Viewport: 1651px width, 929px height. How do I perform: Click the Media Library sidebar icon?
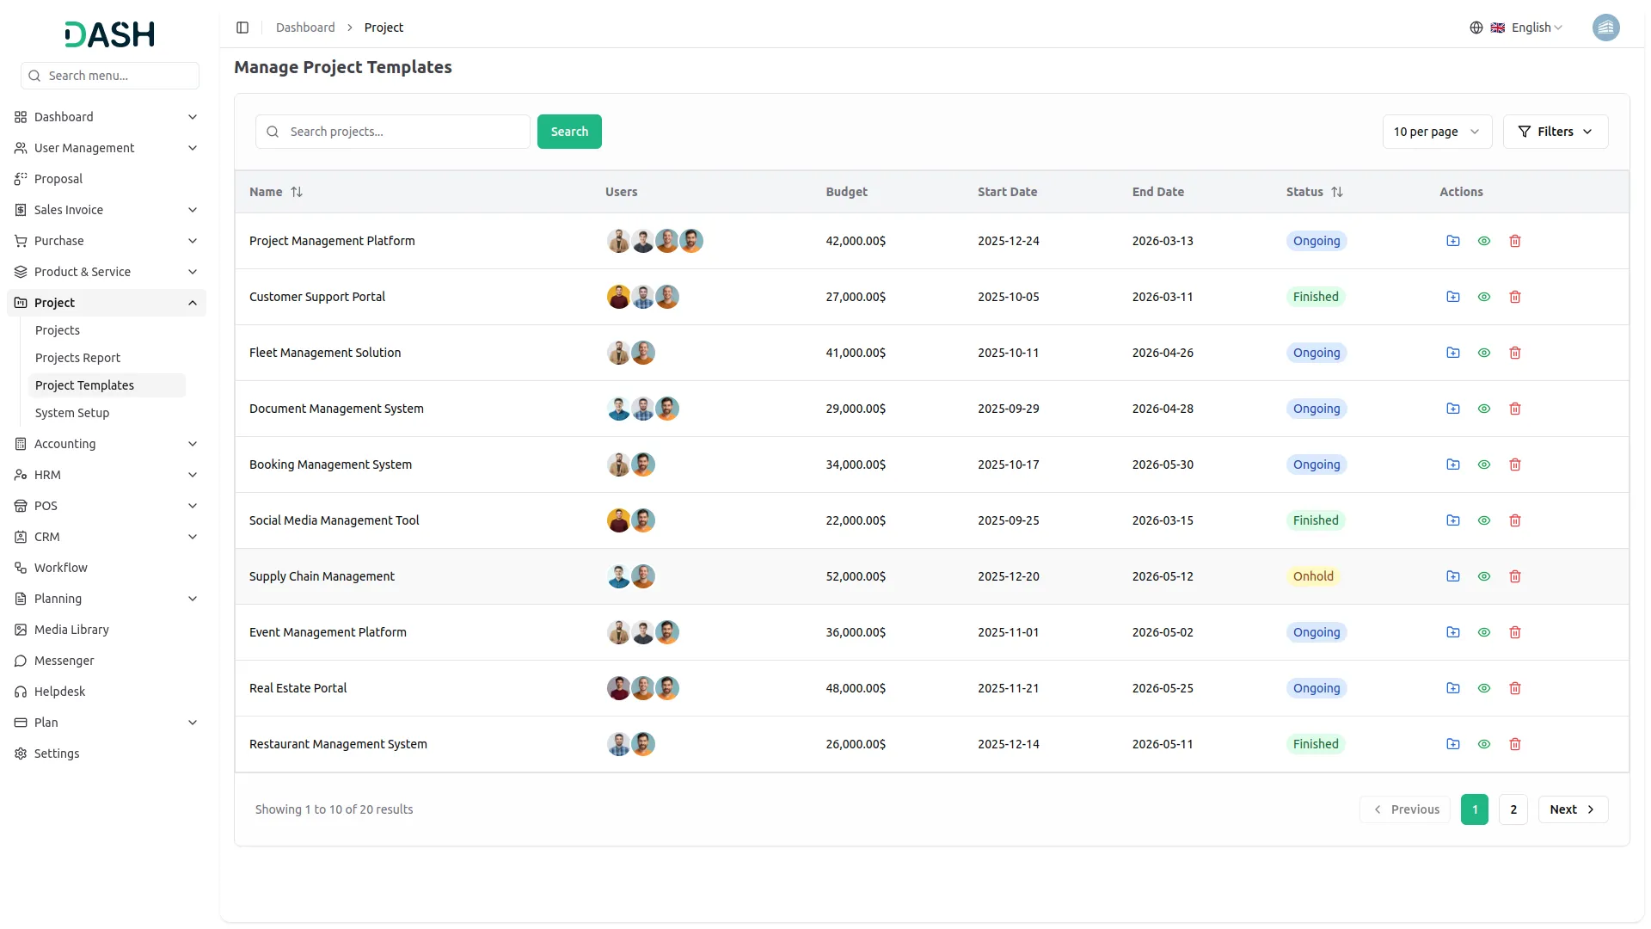pos(20,629)
